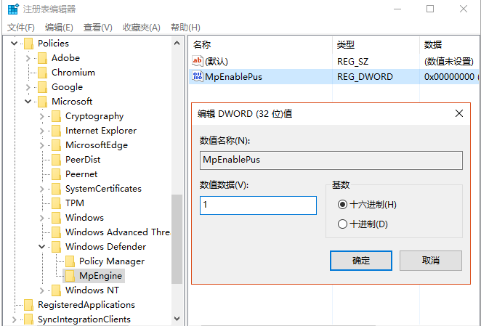This screenshot has width=481, height=326.
Task: Click the MpEnablePus DWORD value icon
Action: [198, 76]
